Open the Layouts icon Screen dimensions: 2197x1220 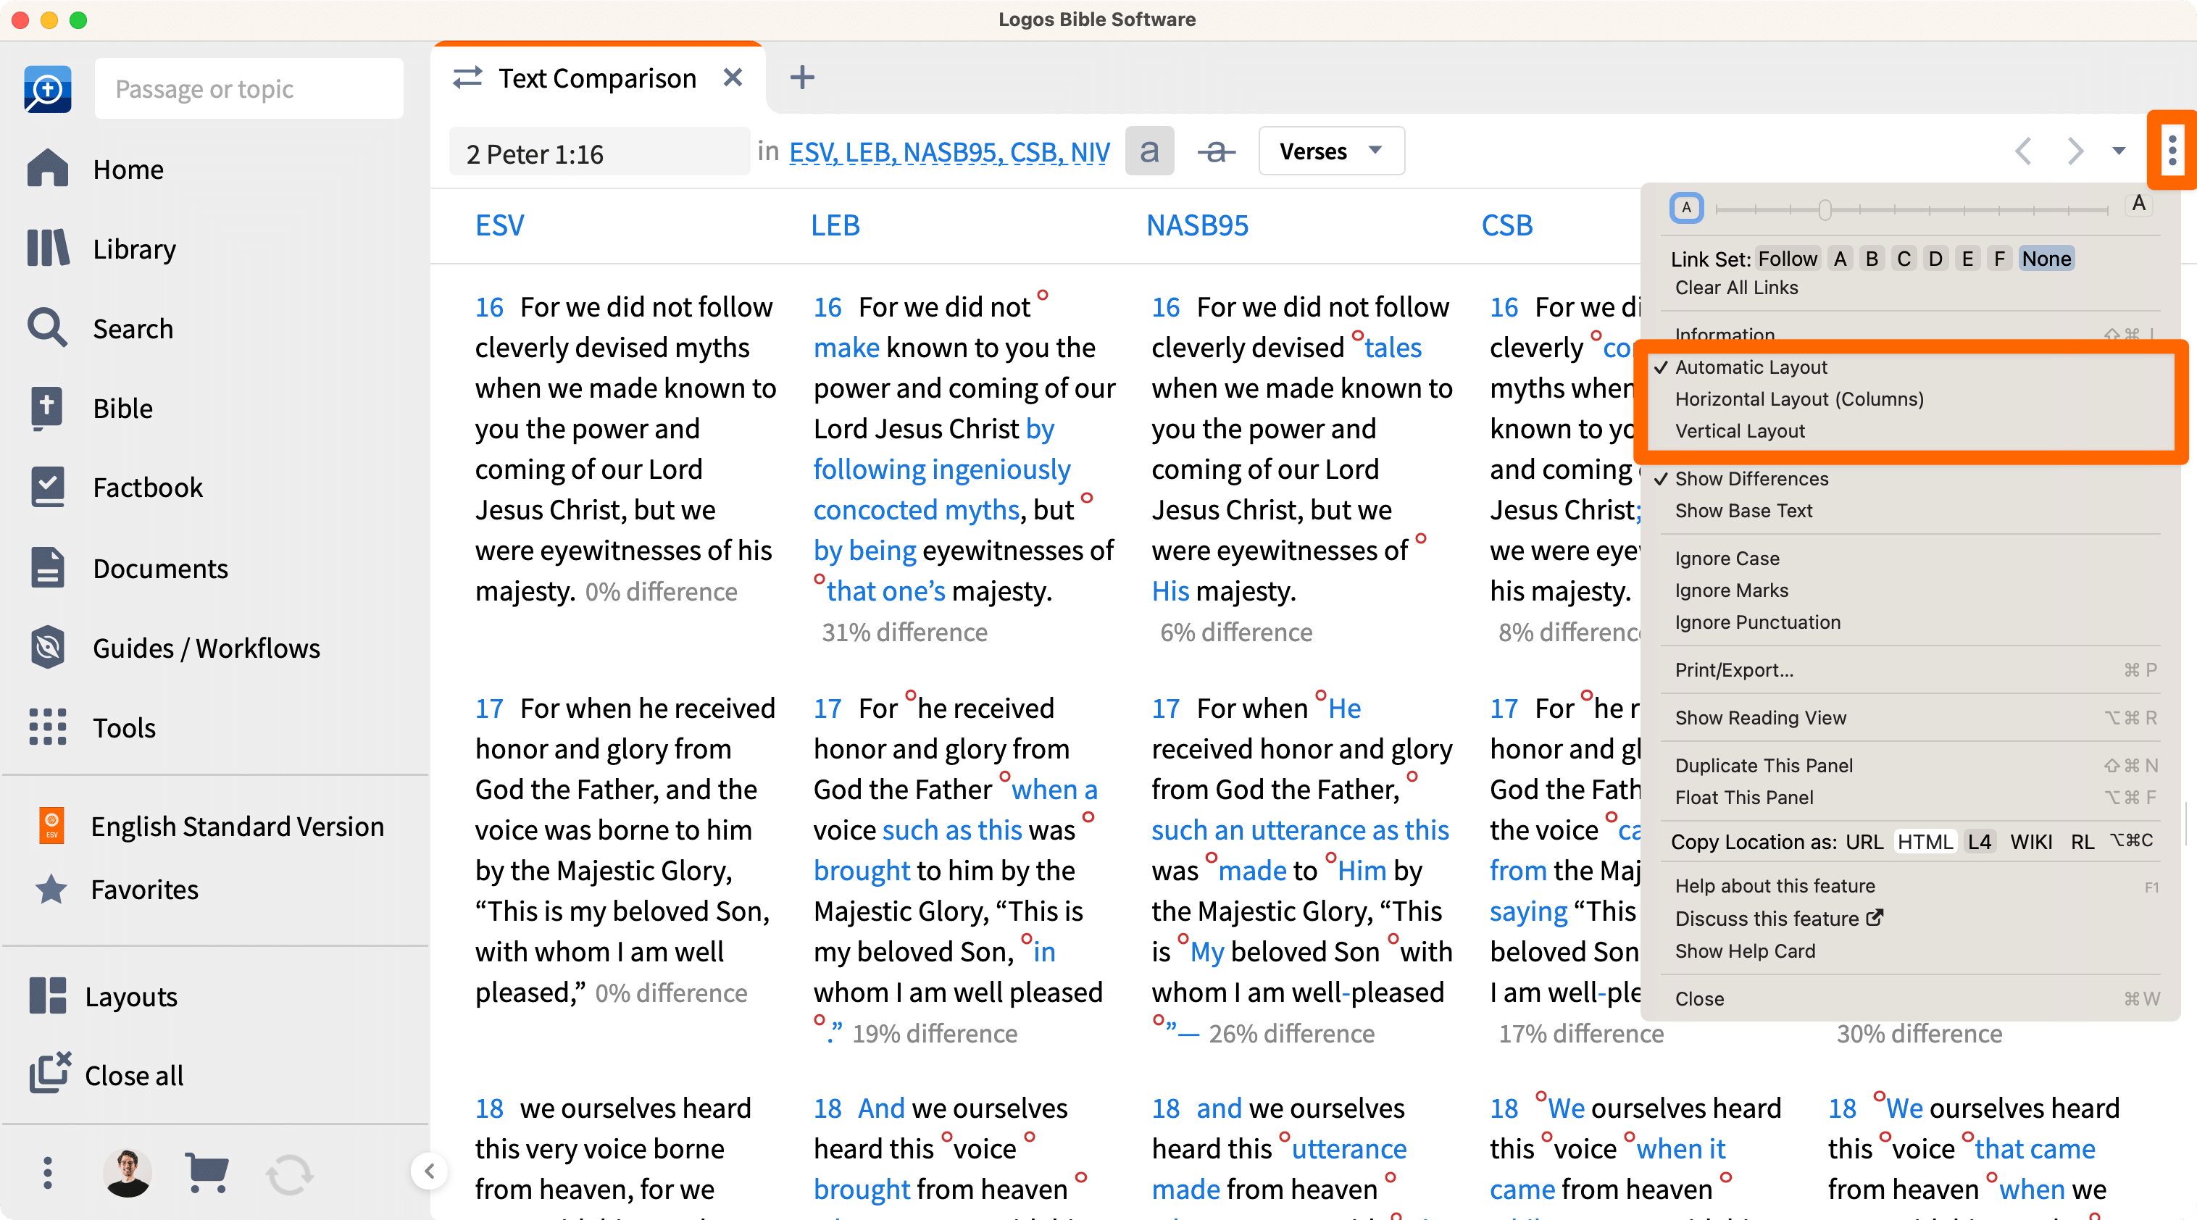(48, 996)
